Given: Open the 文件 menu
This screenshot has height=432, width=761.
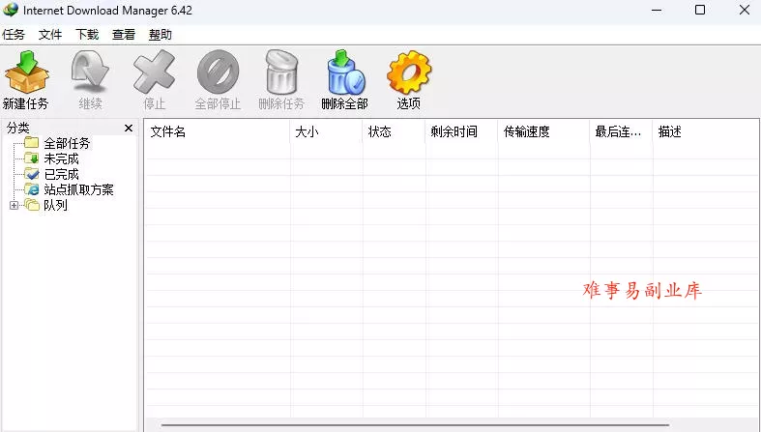Looking at the screenshot, I should click(x=50, y=35).
